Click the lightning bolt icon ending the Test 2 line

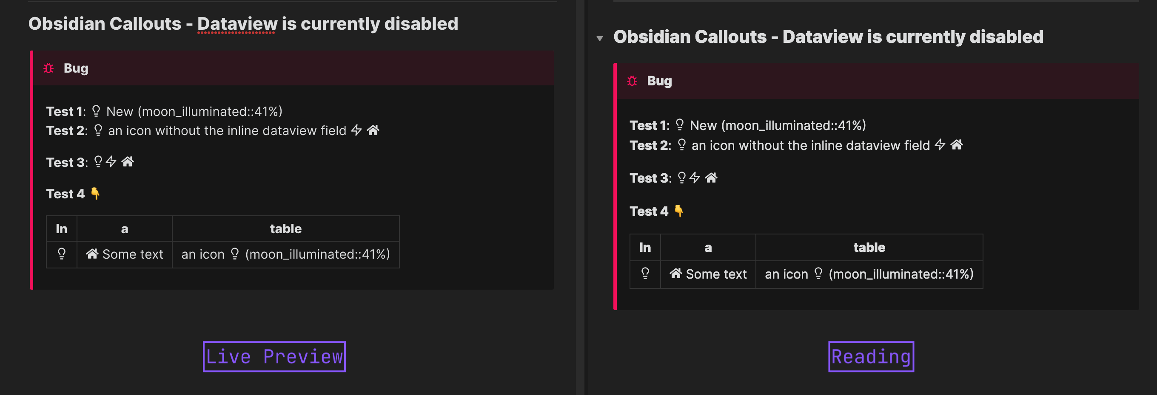pos(356,130)
